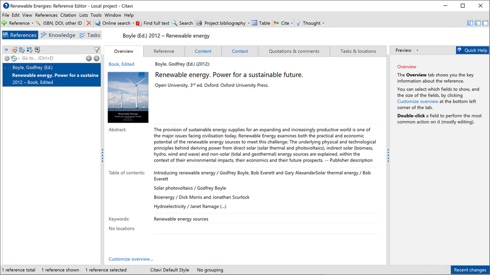Click the sort references icon
Image resolution: width=490 pixels, height=275 pixels.
click(29, 50)
